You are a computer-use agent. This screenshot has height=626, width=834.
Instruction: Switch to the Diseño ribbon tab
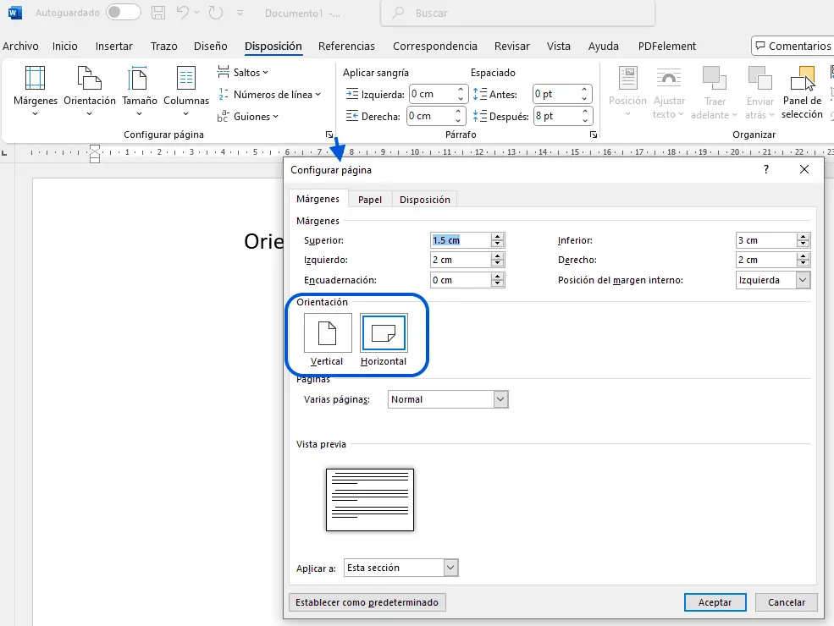click(211, 47)
